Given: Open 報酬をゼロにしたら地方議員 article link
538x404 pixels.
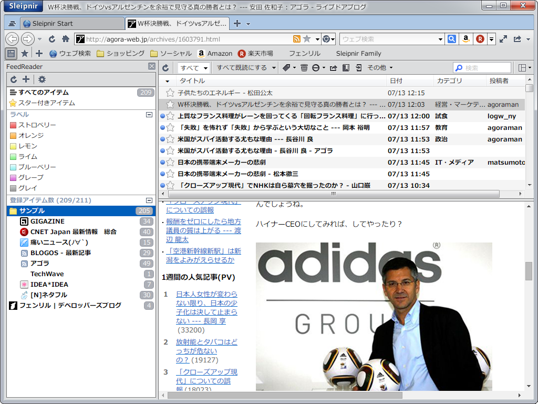Looking at the screenshot, I should [x=203, y=230].
